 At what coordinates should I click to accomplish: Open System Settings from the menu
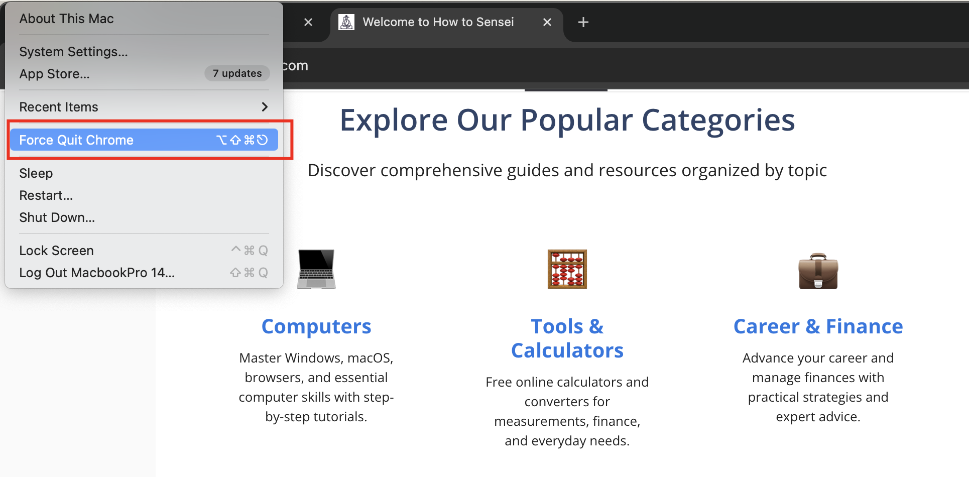(73, 52)
